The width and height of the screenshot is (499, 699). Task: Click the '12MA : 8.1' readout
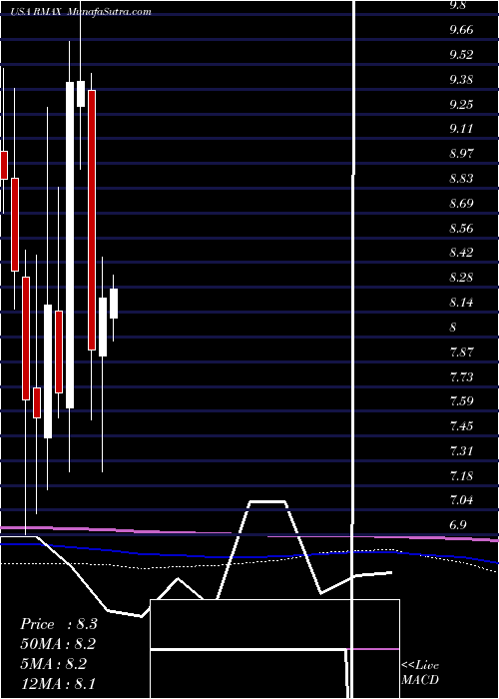pyautogui.click(x=58, y=683)
